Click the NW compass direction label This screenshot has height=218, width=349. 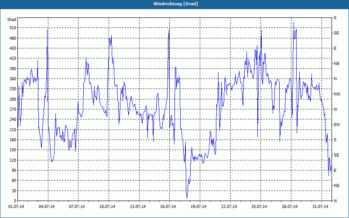[x=337, y=94]
